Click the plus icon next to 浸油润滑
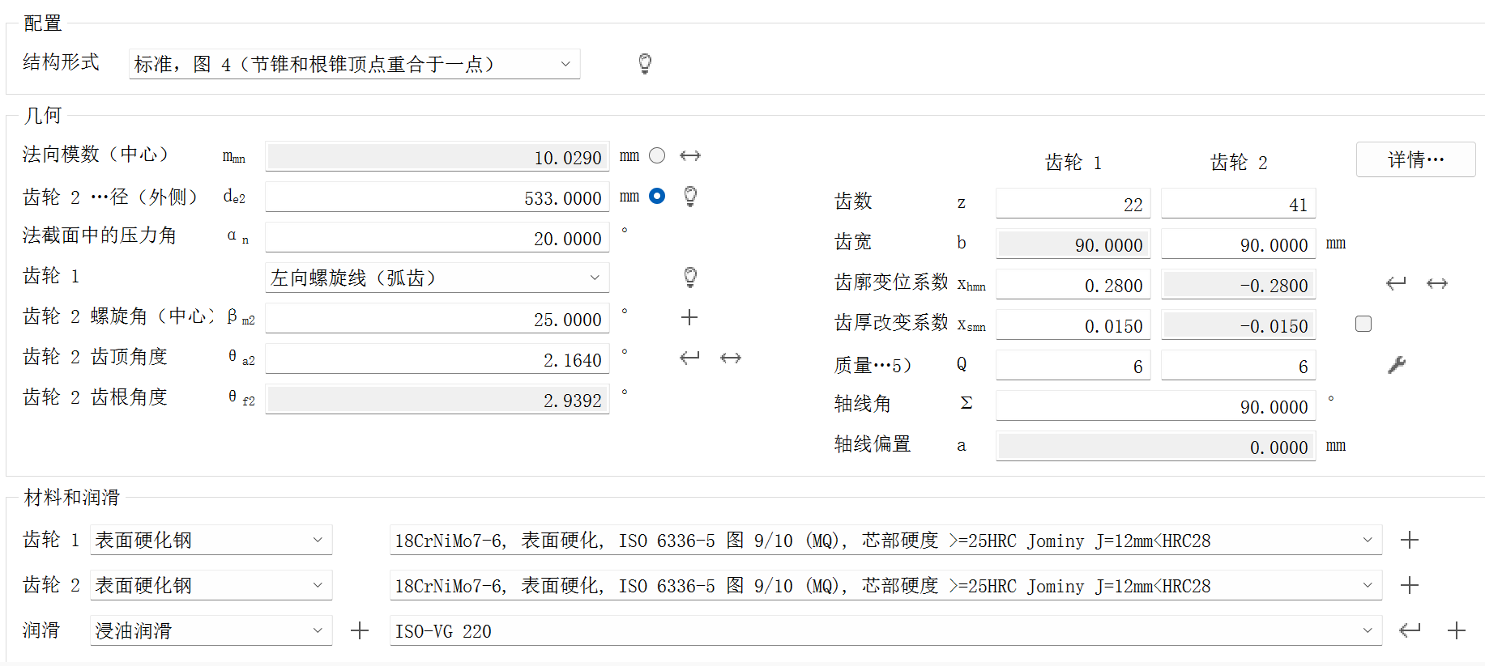The height and width of the screenshot is (666, 1485). click(x=360, y=630)
